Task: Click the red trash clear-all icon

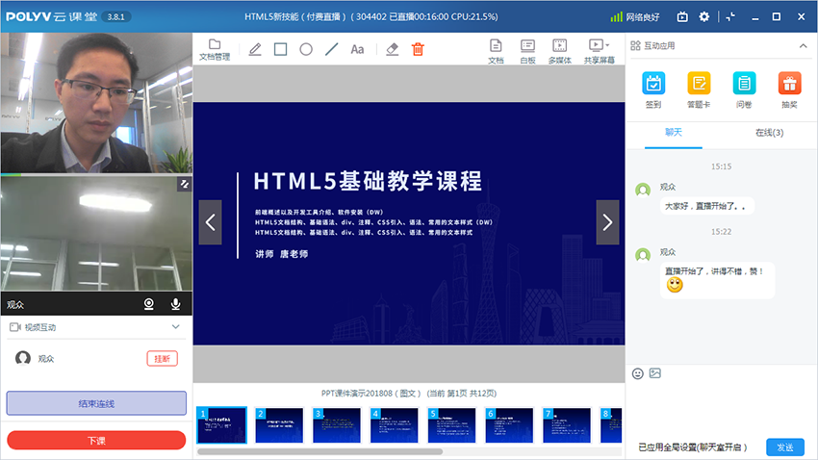Action: coord(418,49)
